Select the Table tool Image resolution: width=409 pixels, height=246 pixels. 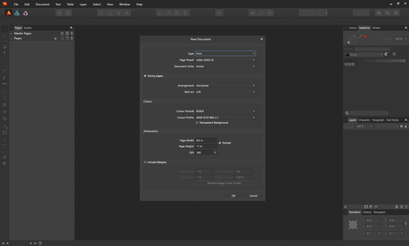click(x=4, y=146)
